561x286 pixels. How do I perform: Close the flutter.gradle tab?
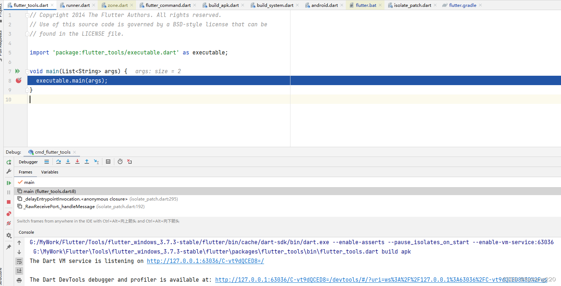tap(480, 5)
